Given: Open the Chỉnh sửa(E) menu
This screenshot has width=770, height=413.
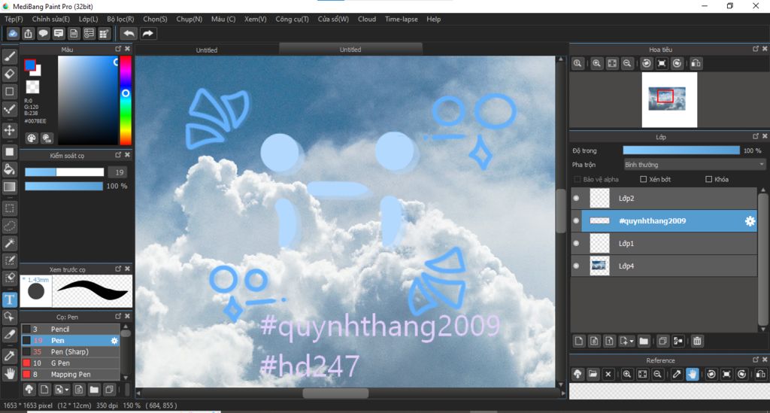Looking at the screenshot, I should tap(50, 19).
